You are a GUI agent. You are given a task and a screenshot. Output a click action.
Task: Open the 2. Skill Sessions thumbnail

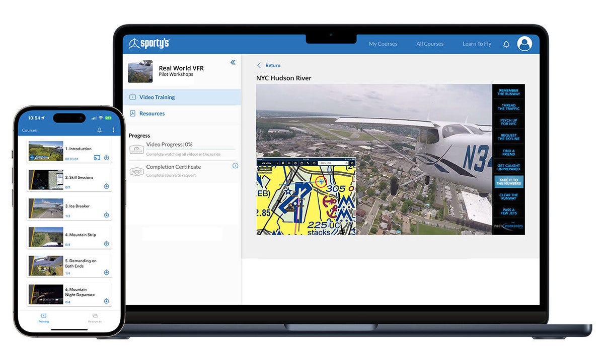46,180
